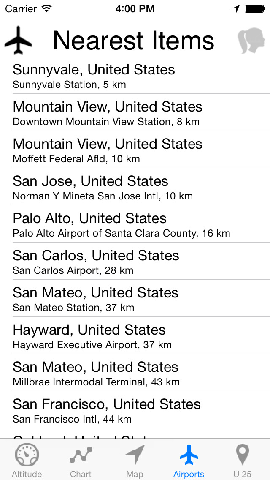Select Millbrae Intermodal Terminal entry
The width and height of the screenshot is (270, 480).
click(135, 373)
